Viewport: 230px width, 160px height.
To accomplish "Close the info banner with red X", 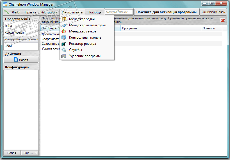I will (x=223, y=20).
